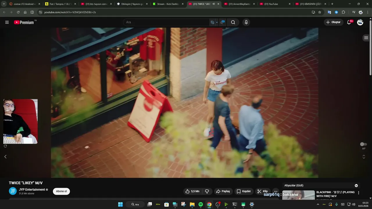The width and height of the screenshot is (372, 209).
Task: Open more actions ellipsis under video
Action: coord(276,191)
